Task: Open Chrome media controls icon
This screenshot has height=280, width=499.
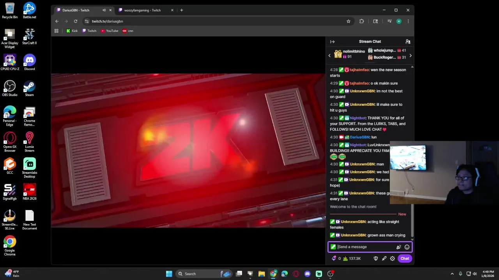Action: [389, 21]
